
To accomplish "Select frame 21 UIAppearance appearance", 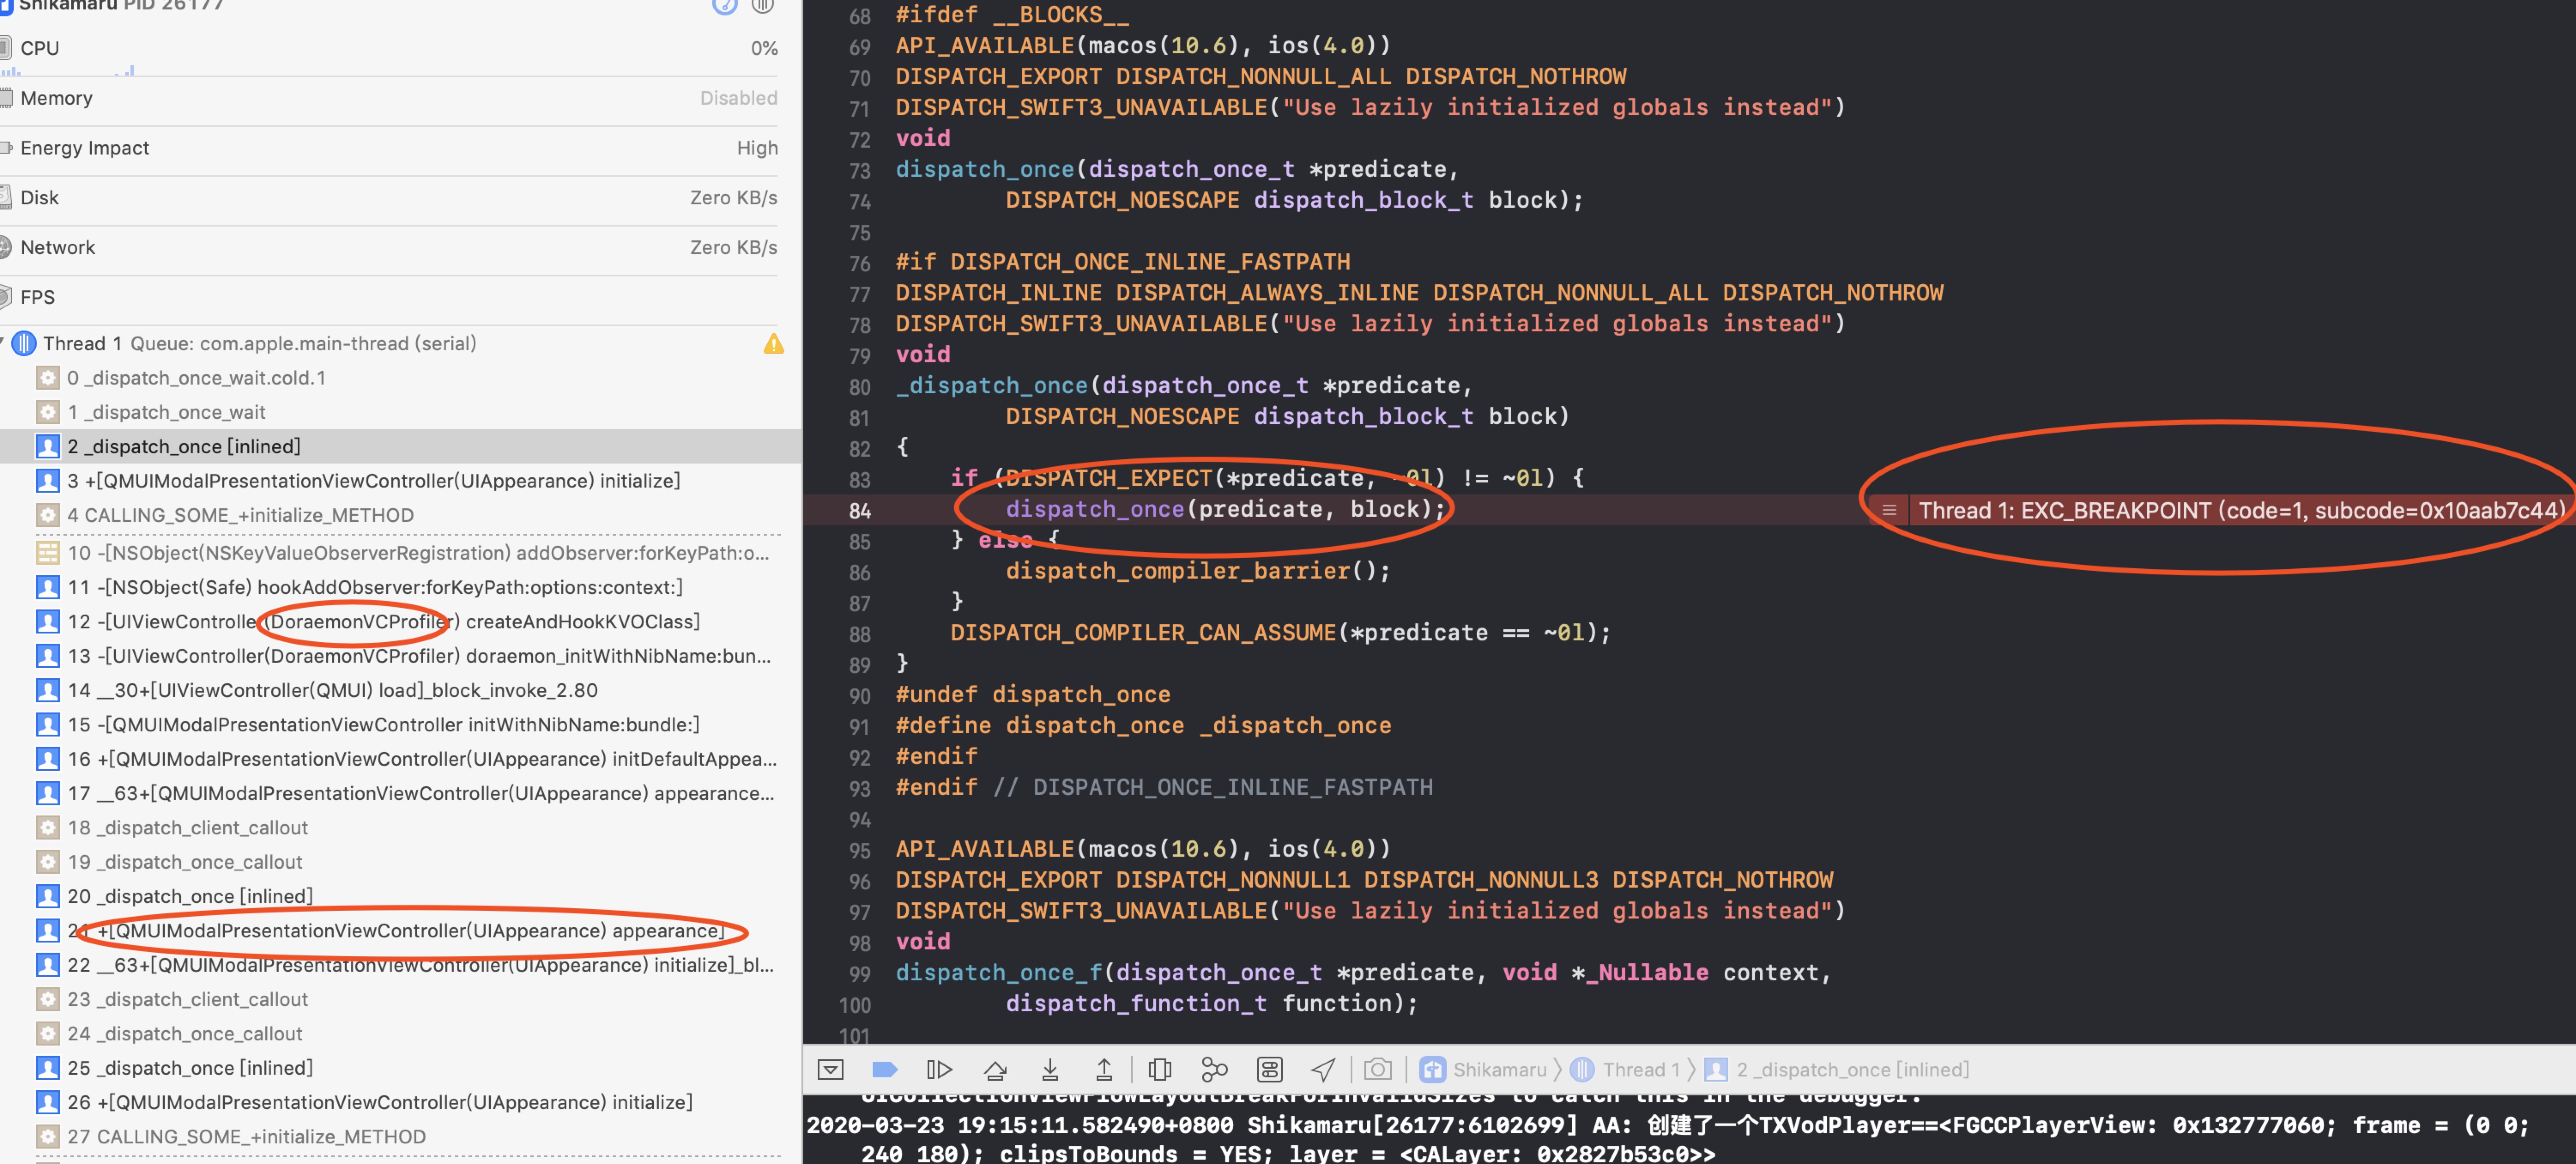I will [400, 931].
